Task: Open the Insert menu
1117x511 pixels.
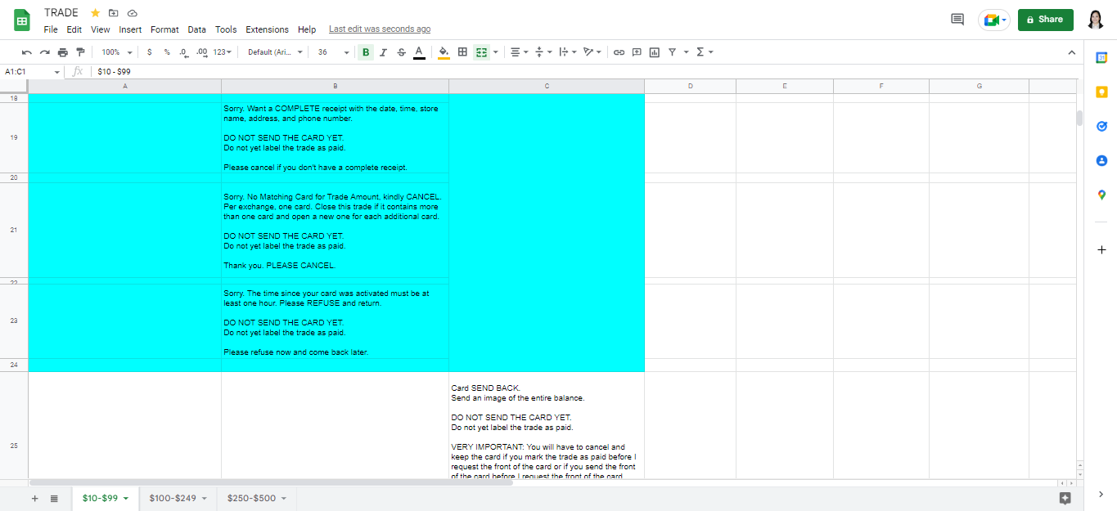Action: click(x=130, y=29)
